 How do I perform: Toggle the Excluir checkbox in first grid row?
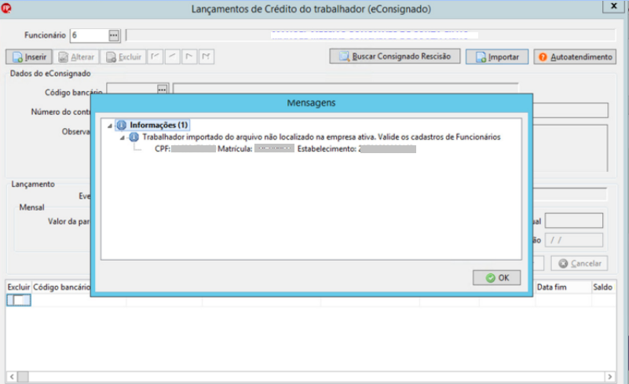coord(18,300)
